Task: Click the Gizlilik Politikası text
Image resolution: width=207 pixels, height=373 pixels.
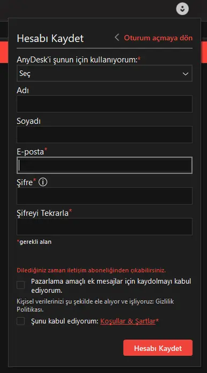Action: point(95,306)
